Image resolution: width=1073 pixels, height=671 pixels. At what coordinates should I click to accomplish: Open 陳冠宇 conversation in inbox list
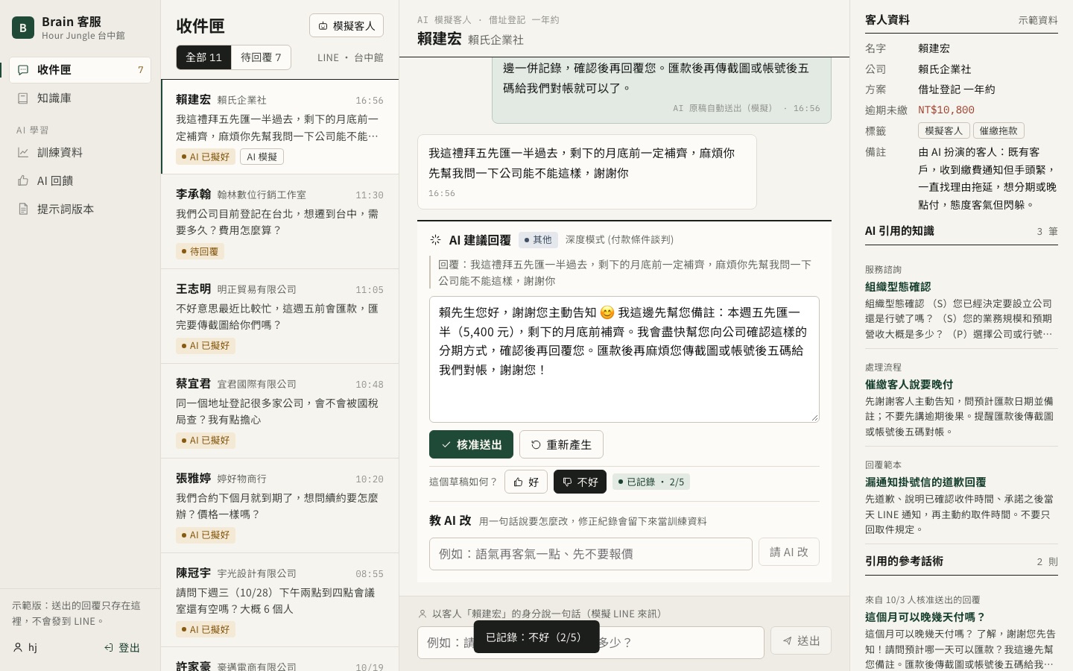280,600
